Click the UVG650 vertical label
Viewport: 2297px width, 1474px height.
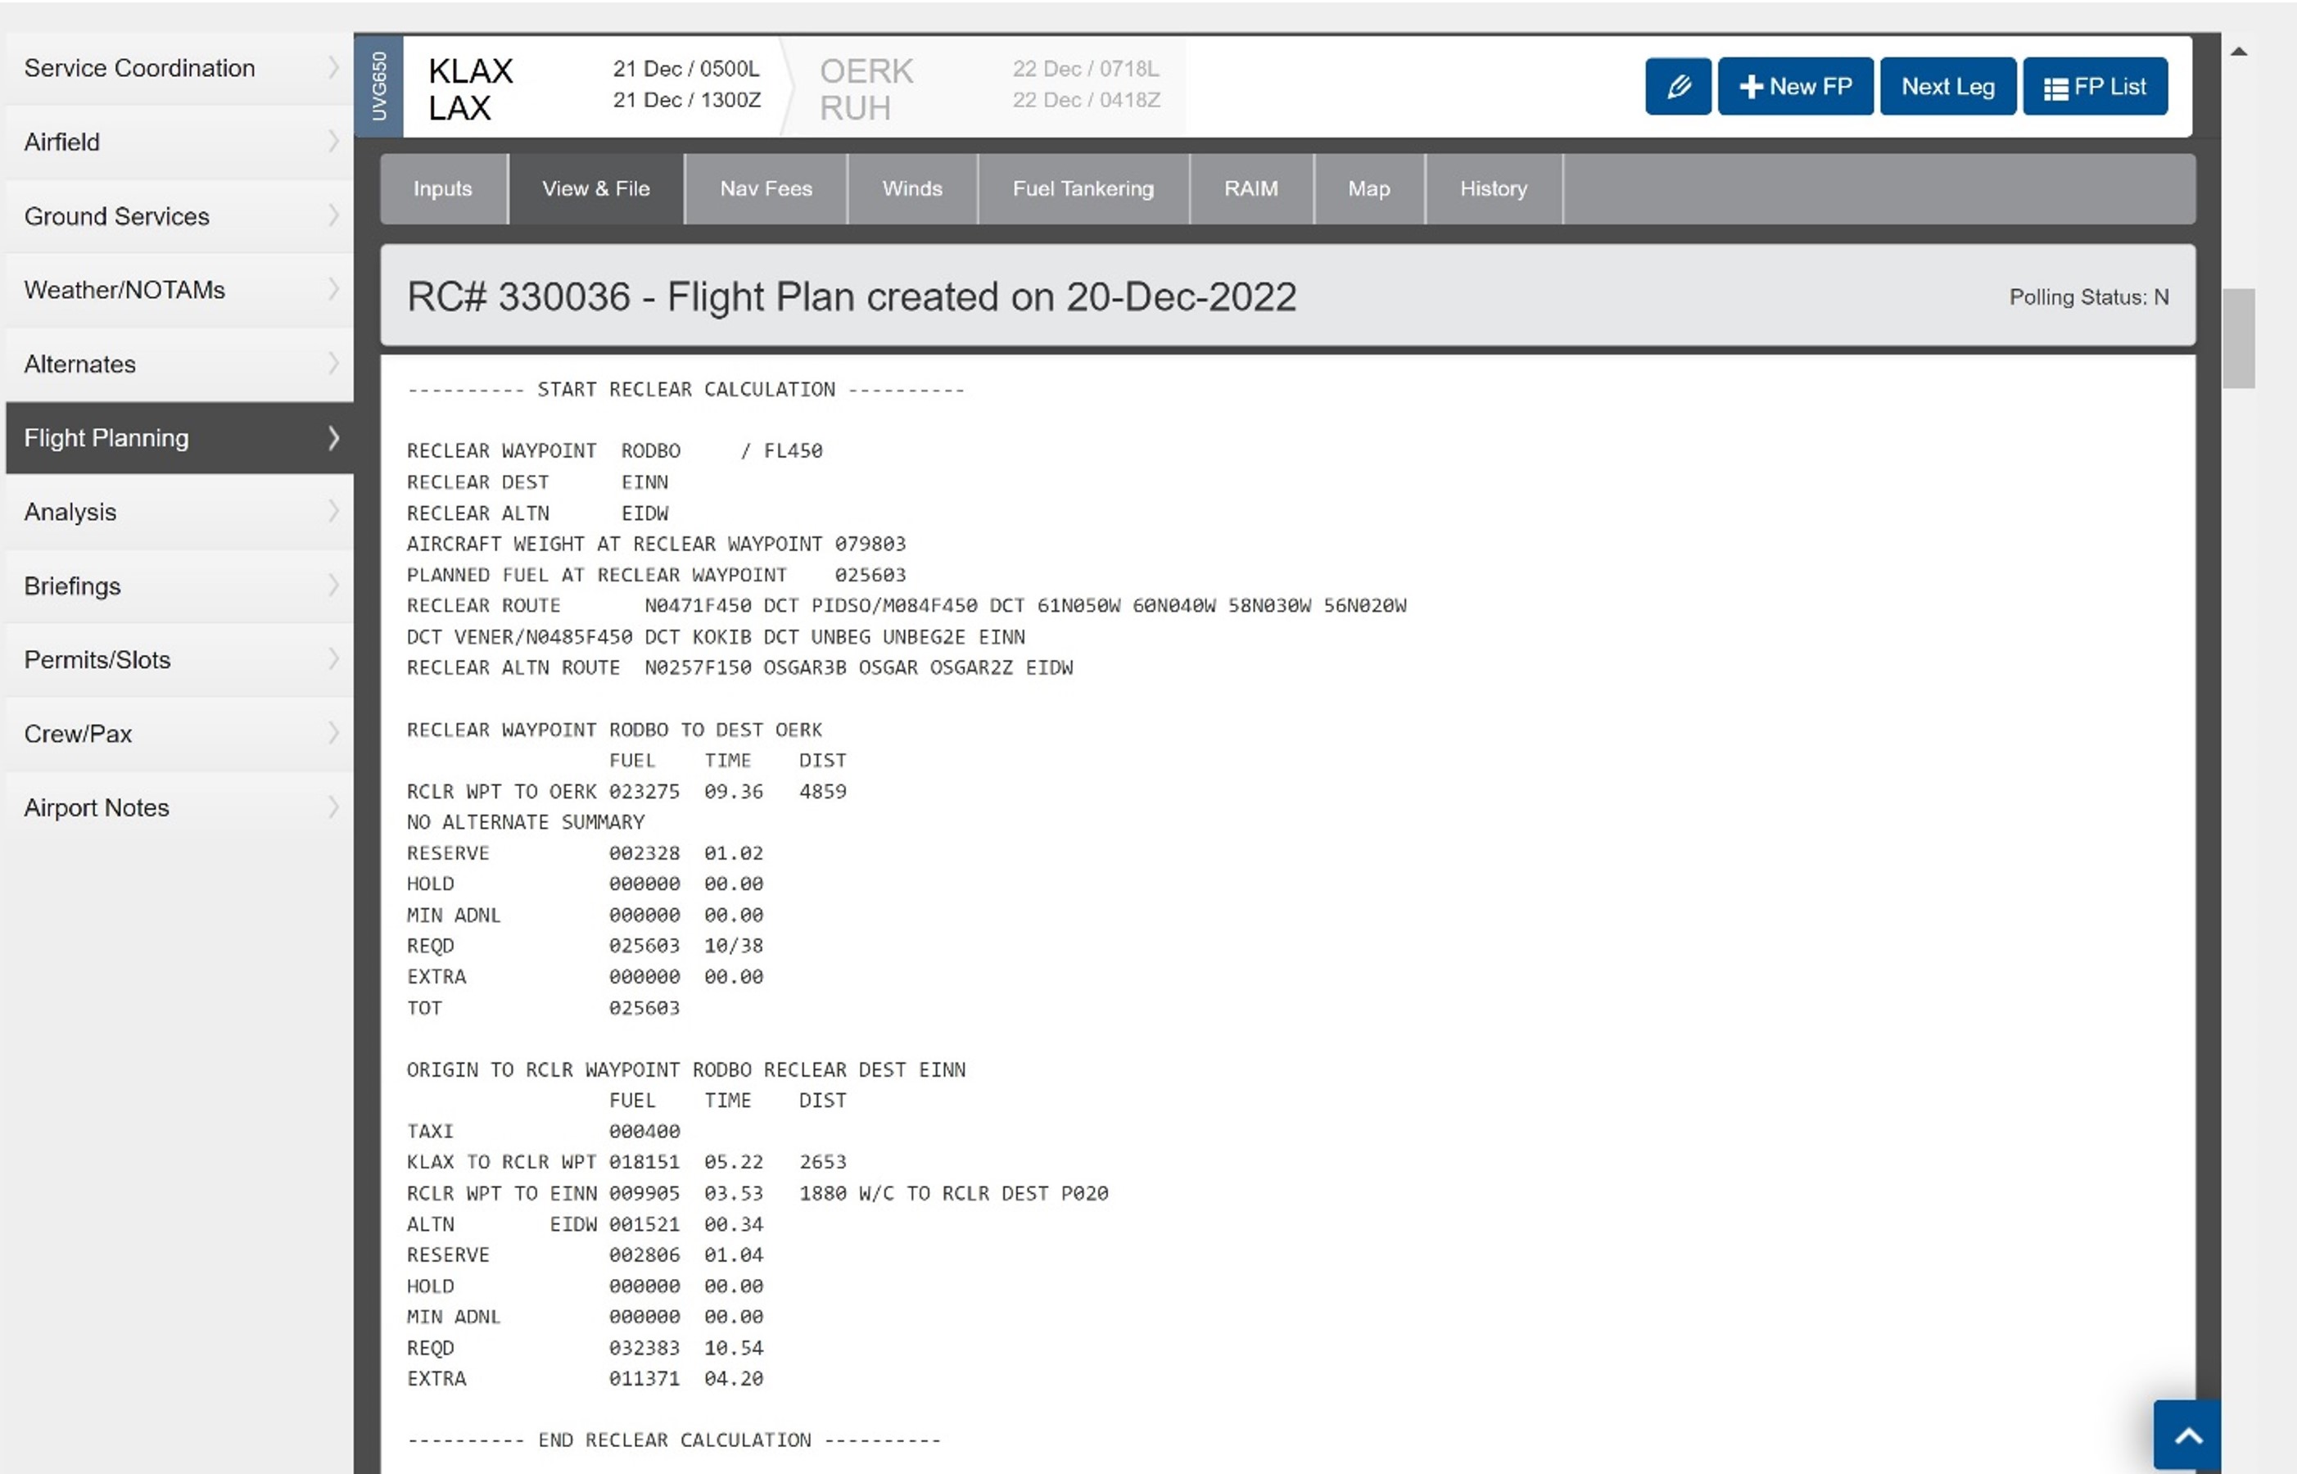click(379, 87)
